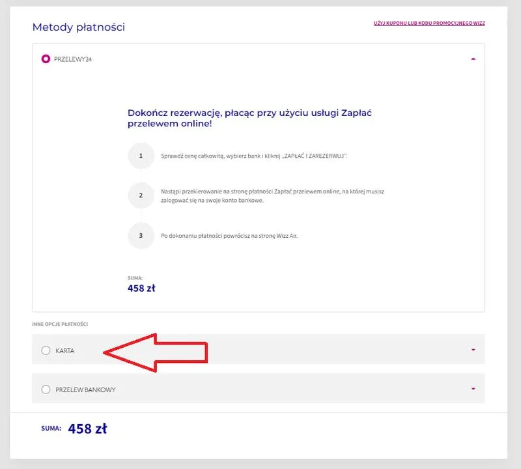Screen dimensions: 521x469
Task: Click the magenta circular Przelewy24 badge
Action: (45, 59)
